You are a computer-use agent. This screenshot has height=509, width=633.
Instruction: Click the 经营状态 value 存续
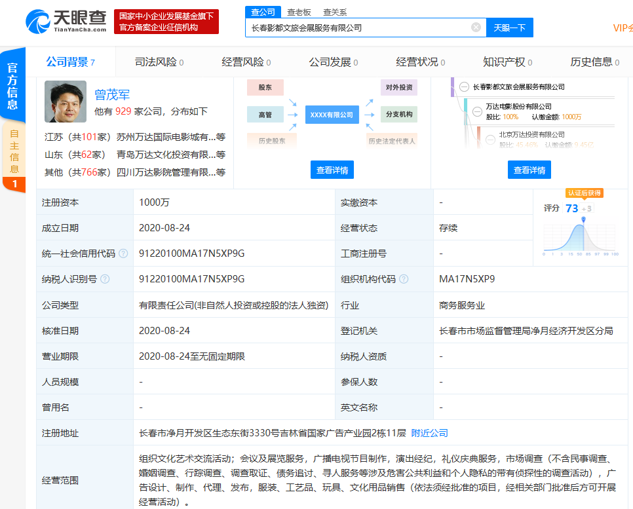pyautogui.click(x=448, y=228)
